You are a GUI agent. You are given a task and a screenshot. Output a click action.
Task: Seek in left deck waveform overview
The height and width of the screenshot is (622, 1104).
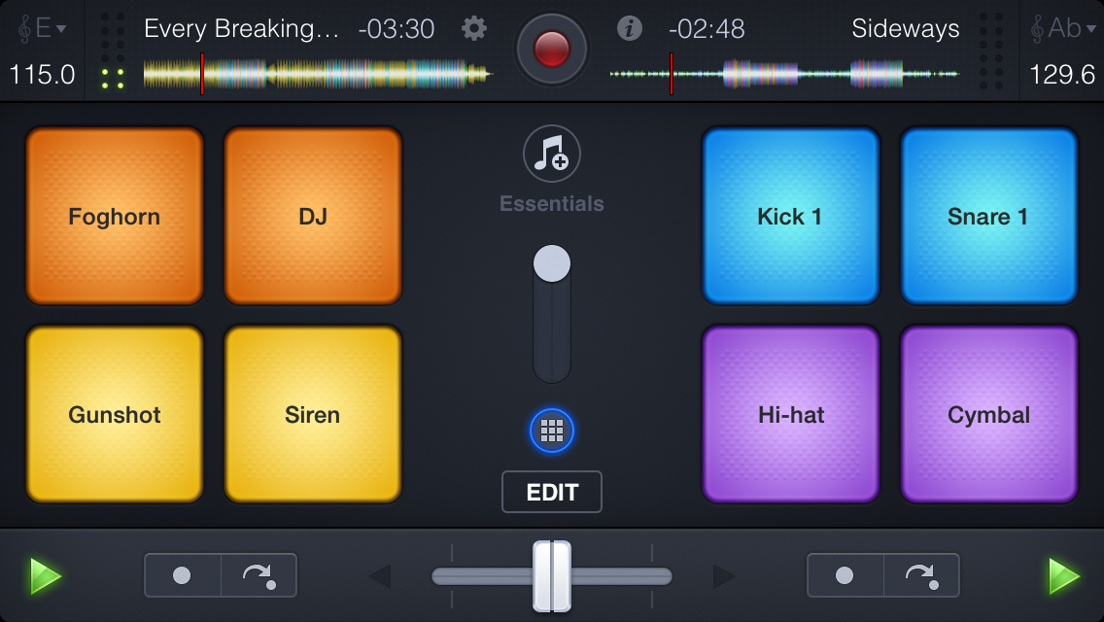(x=318, y=73)
